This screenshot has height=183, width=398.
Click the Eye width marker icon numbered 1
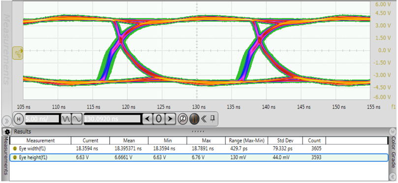point(15,149)
